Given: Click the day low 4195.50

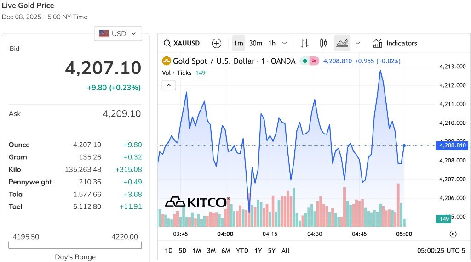Looking at the screenshot, I should [26, 237].
